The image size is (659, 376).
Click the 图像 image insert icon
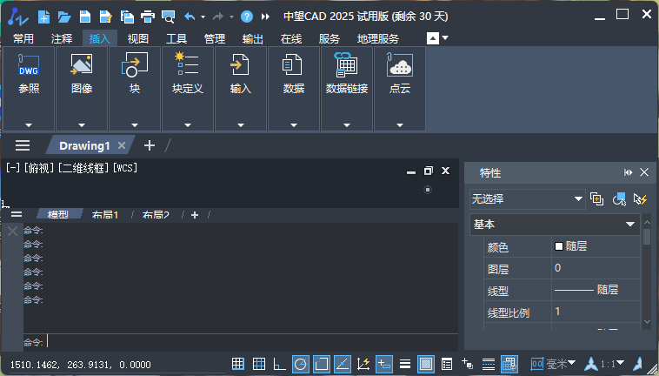coord(82,65)
